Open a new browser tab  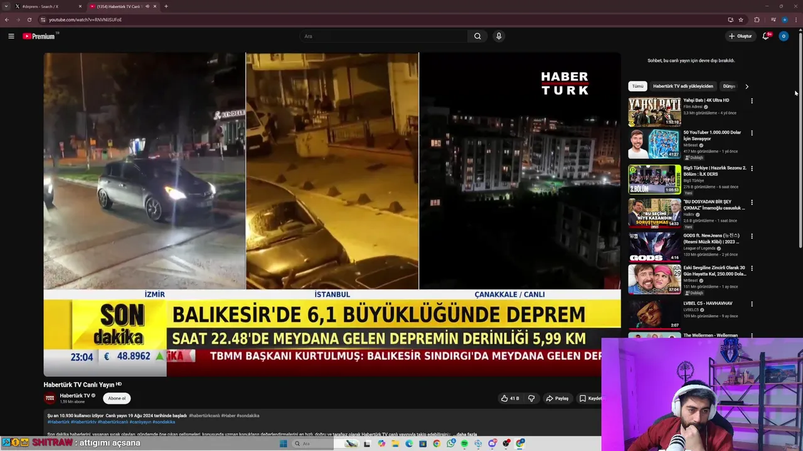tap(166, 6)
